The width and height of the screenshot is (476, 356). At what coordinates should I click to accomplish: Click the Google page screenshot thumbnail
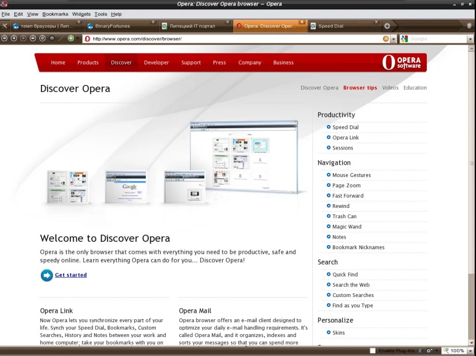click(126, 187)
